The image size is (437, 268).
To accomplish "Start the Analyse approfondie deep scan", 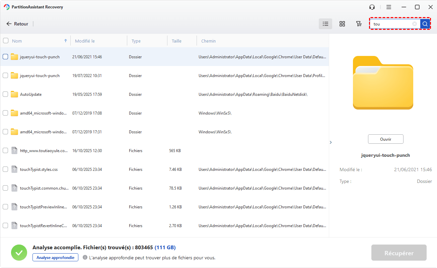I will 55,258.
